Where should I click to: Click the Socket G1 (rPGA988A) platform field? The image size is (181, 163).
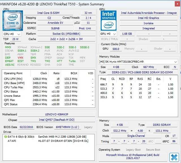click(66, 34)
